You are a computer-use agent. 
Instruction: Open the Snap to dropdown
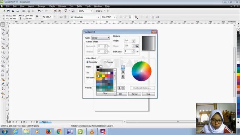pos(105,11)
